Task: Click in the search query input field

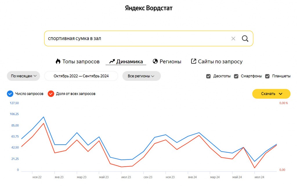Action: (136, 39)
